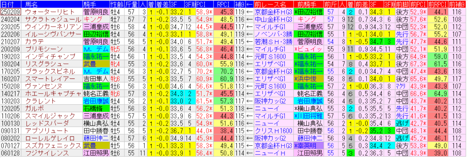Select jockey 吉田隼人 in スマートレイアー row
This screenshot has width=468, height=158.
[x=96, y=79]
